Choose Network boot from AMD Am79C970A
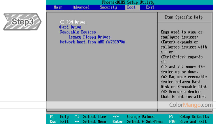The image size is (216, 124). pos(93,42)
